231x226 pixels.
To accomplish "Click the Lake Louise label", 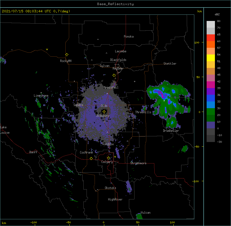I will 5,130.
